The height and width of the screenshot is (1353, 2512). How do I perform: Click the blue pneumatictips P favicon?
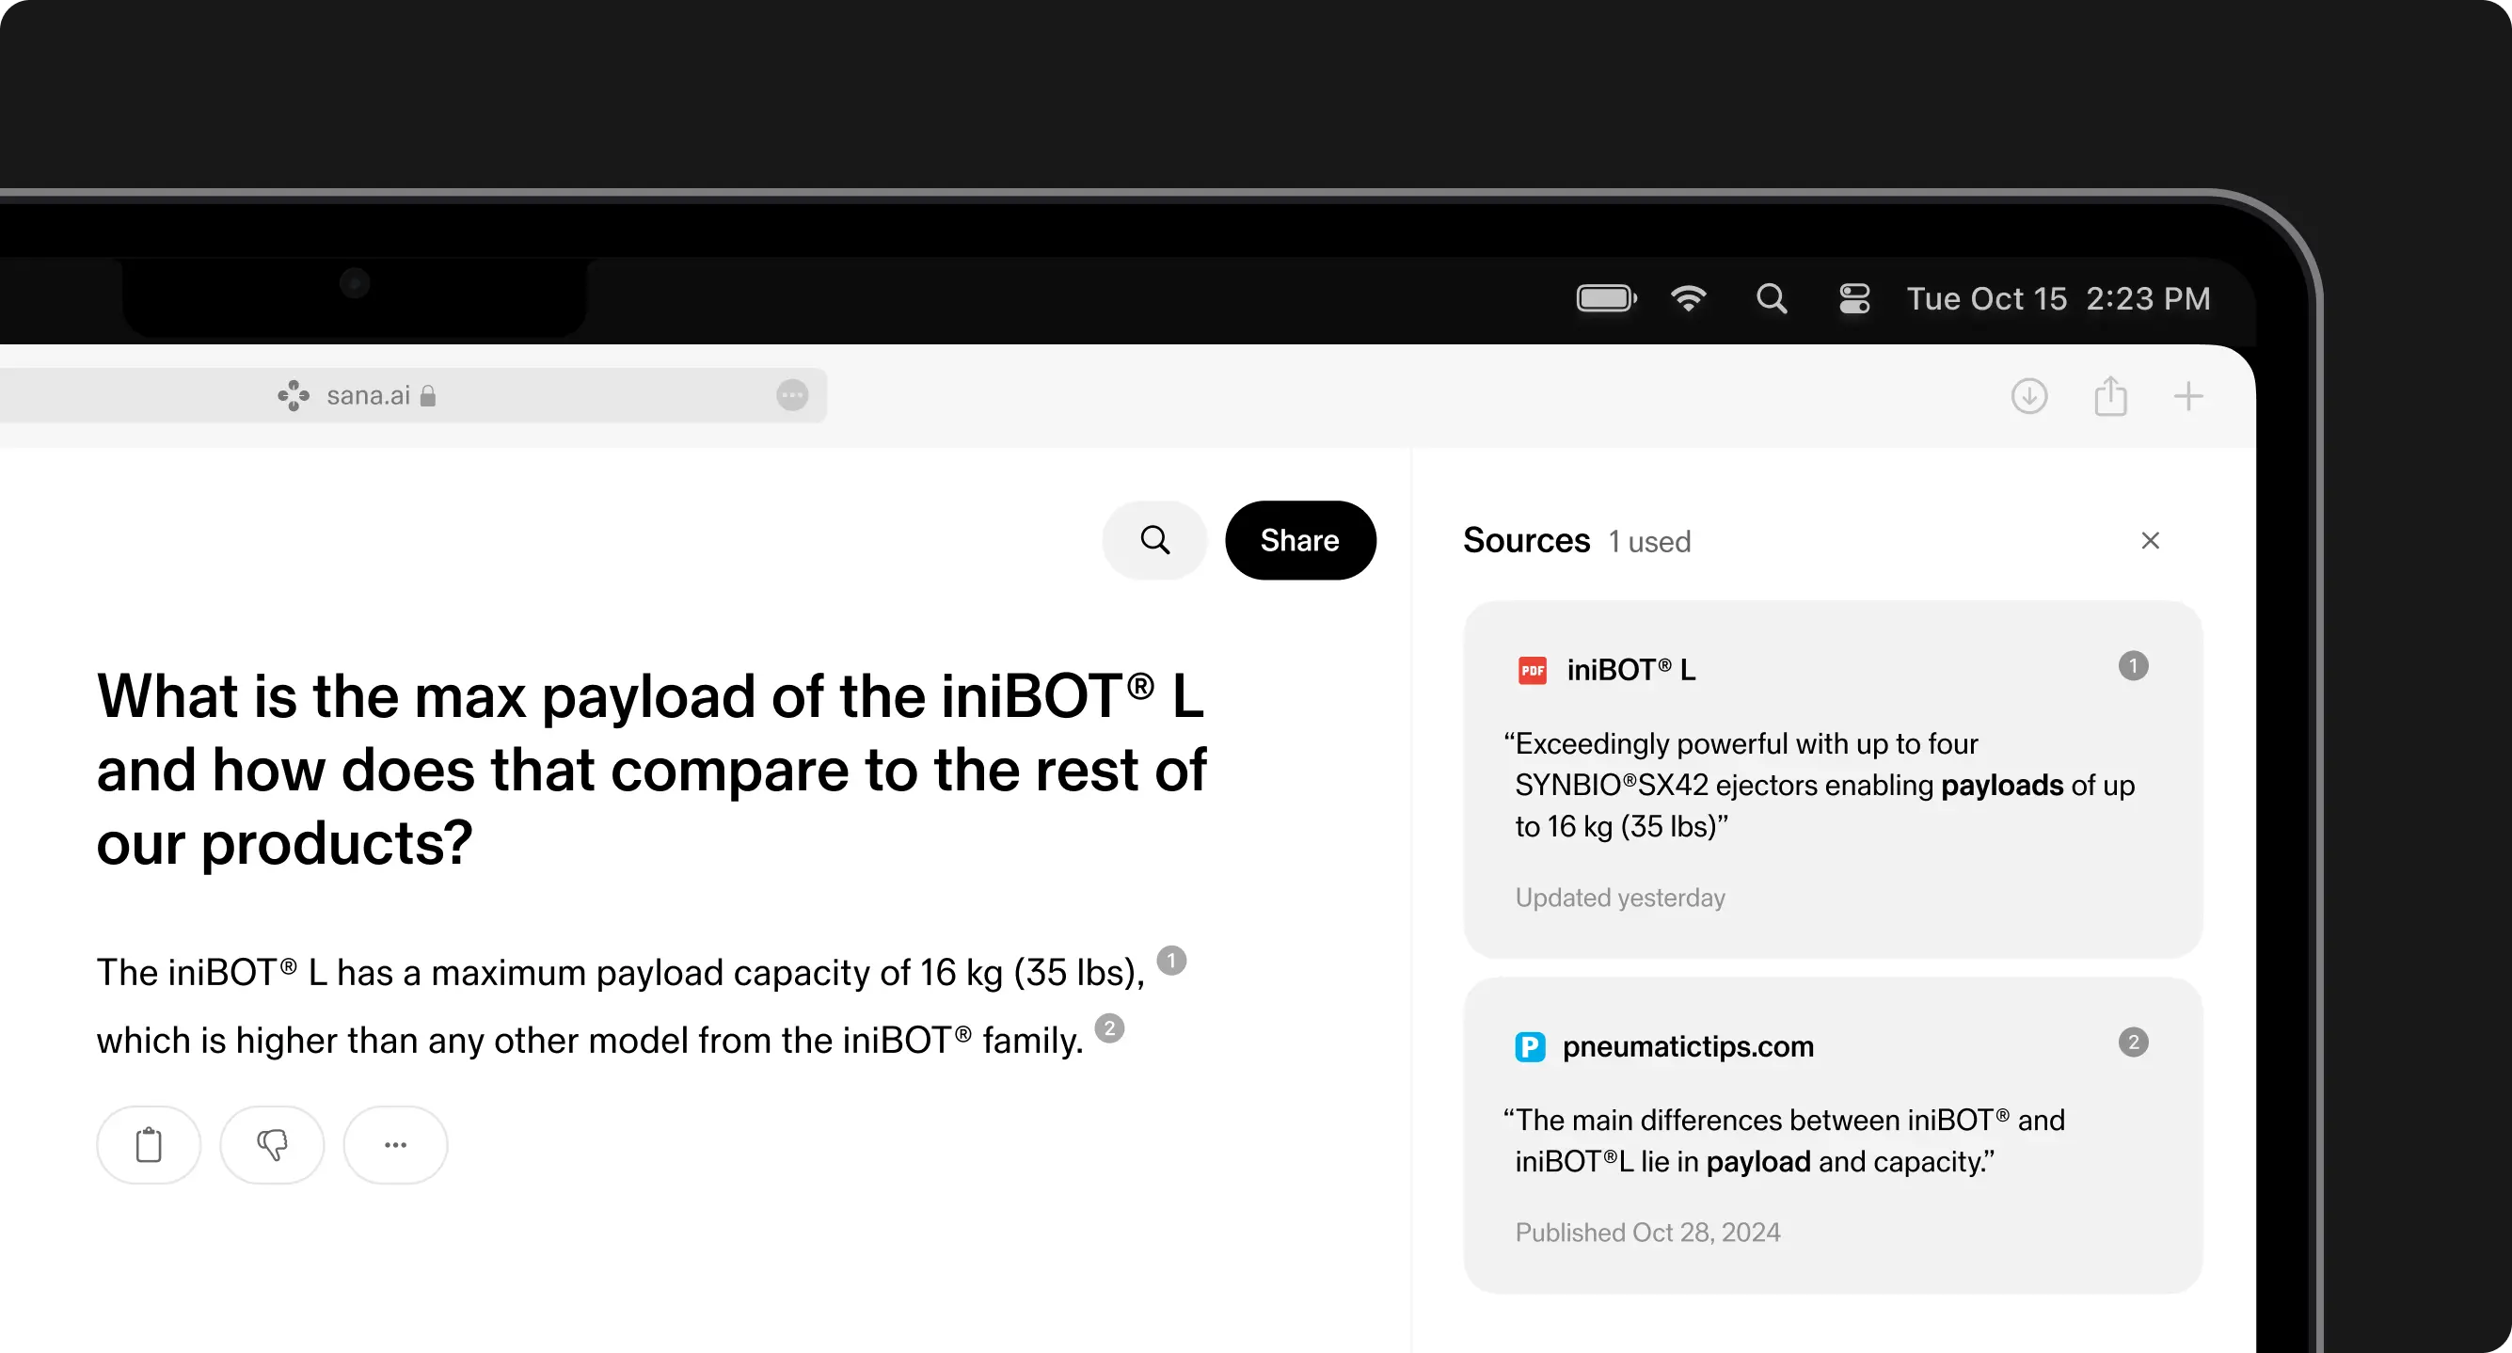(1530, 1046)
